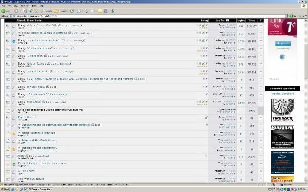The width and height of the screenshot is (308, 192).
Task: Click the Print icon in toolbar
Action: pyautogui.click(x=86, y=11)
